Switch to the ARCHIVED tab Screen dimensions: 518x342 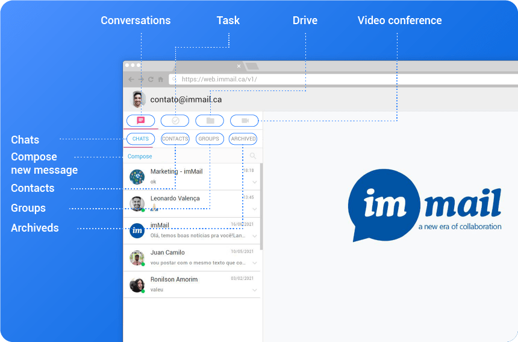[x=243, y=139]
